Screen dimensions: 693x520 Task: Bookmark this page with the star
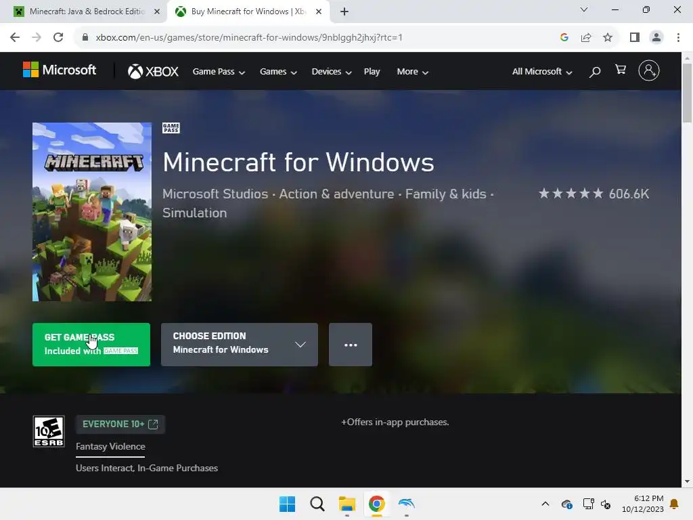[x=608, y=37]
